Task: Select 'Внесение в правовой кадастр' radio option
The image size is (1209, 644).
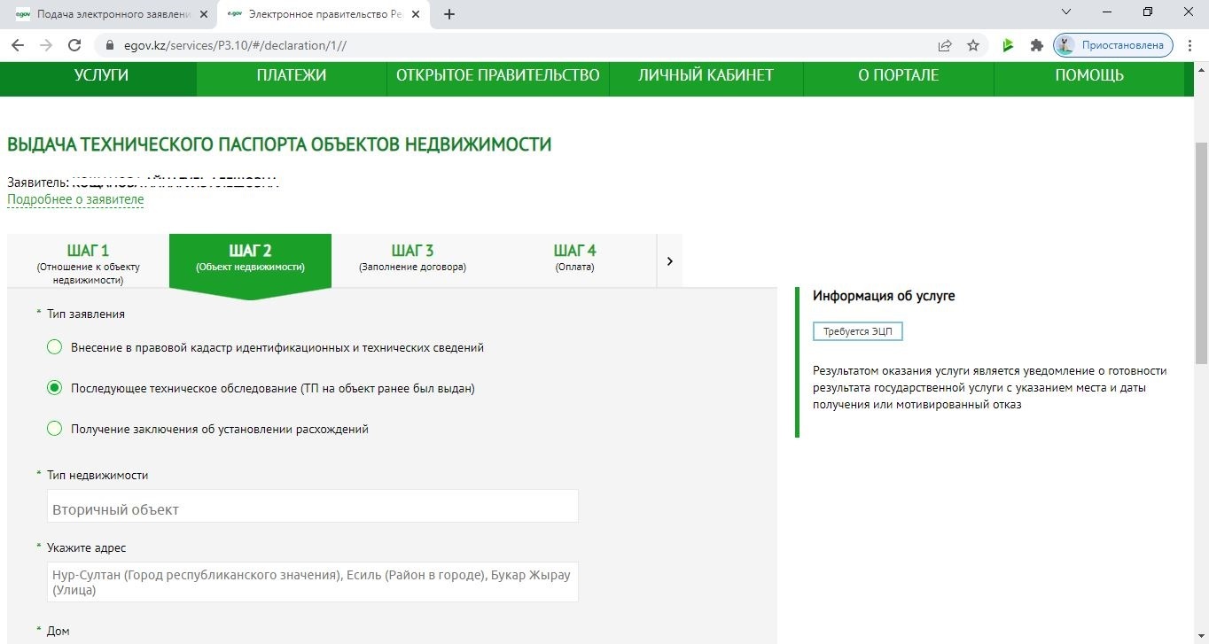Action: pos(54,347)
